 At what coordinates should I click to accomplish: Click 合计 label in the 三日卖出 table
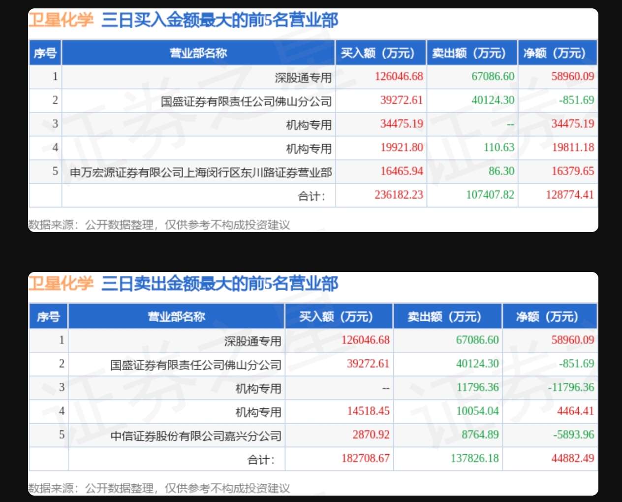tap(261, 460)
